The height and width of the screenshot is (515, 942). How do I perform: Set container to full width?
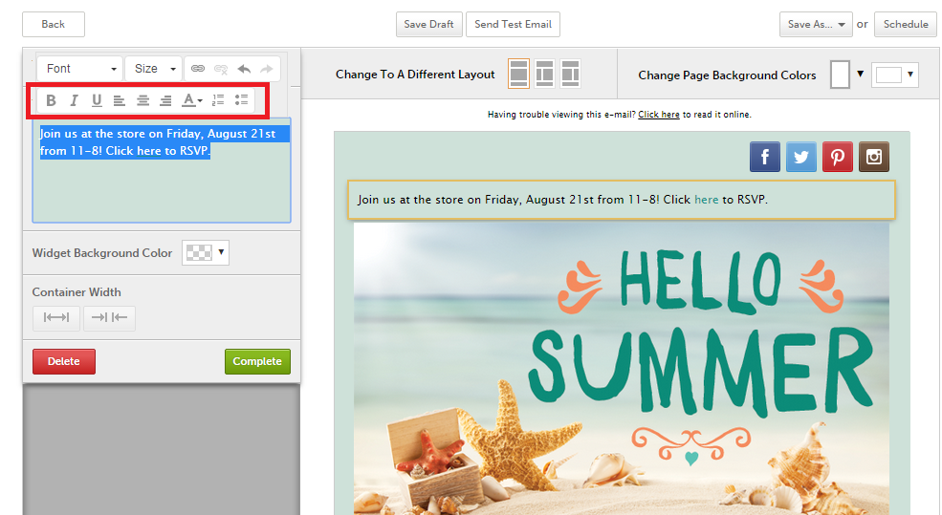55,318
